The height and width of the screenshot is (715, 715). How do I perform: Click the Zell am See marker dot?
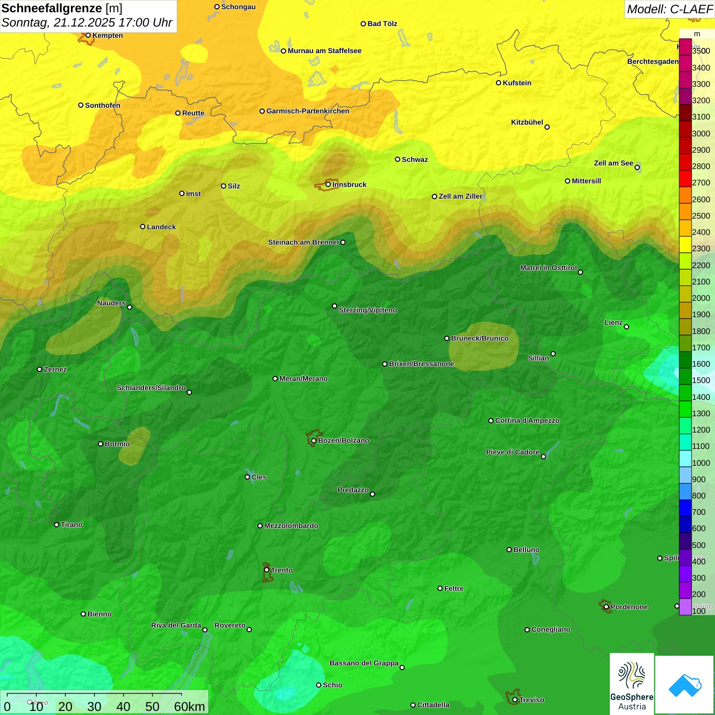[637, 168]
